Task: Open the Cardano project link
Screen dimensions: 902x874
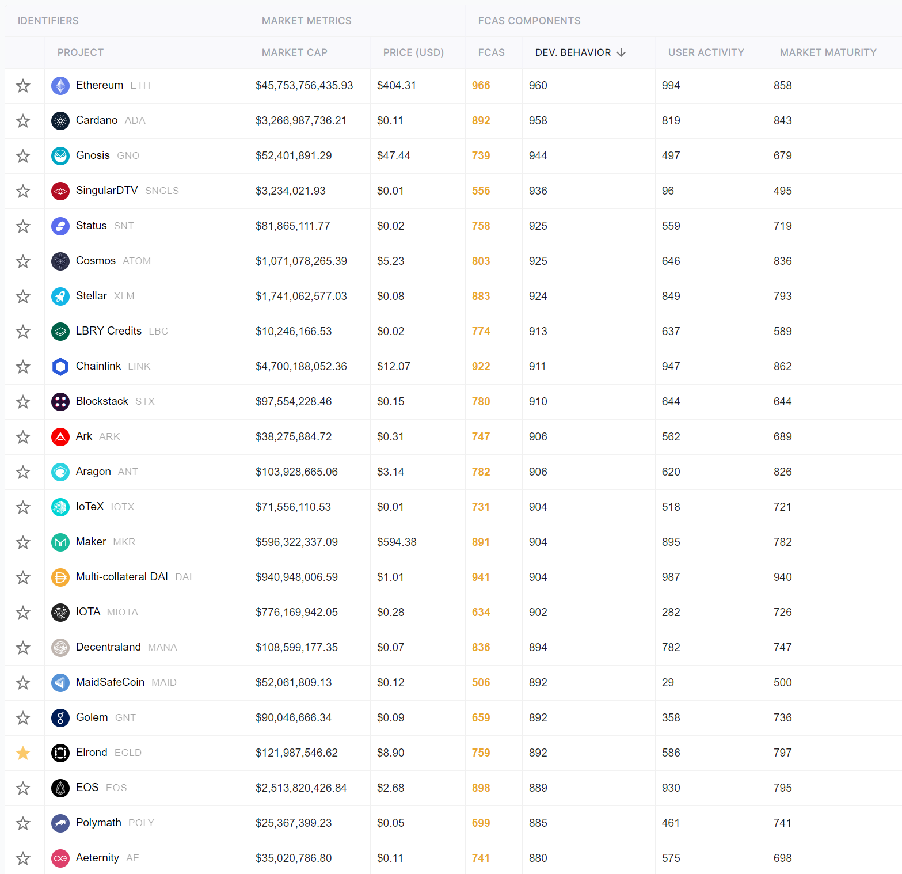Action: click(97, 120)
